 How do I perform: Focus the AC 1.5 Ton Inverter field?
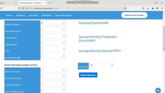(x=54, y=77)
